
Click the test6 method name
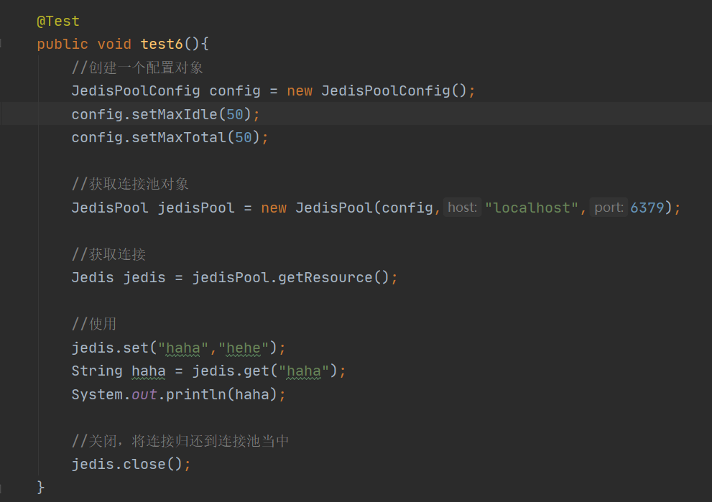pos(161,44)
